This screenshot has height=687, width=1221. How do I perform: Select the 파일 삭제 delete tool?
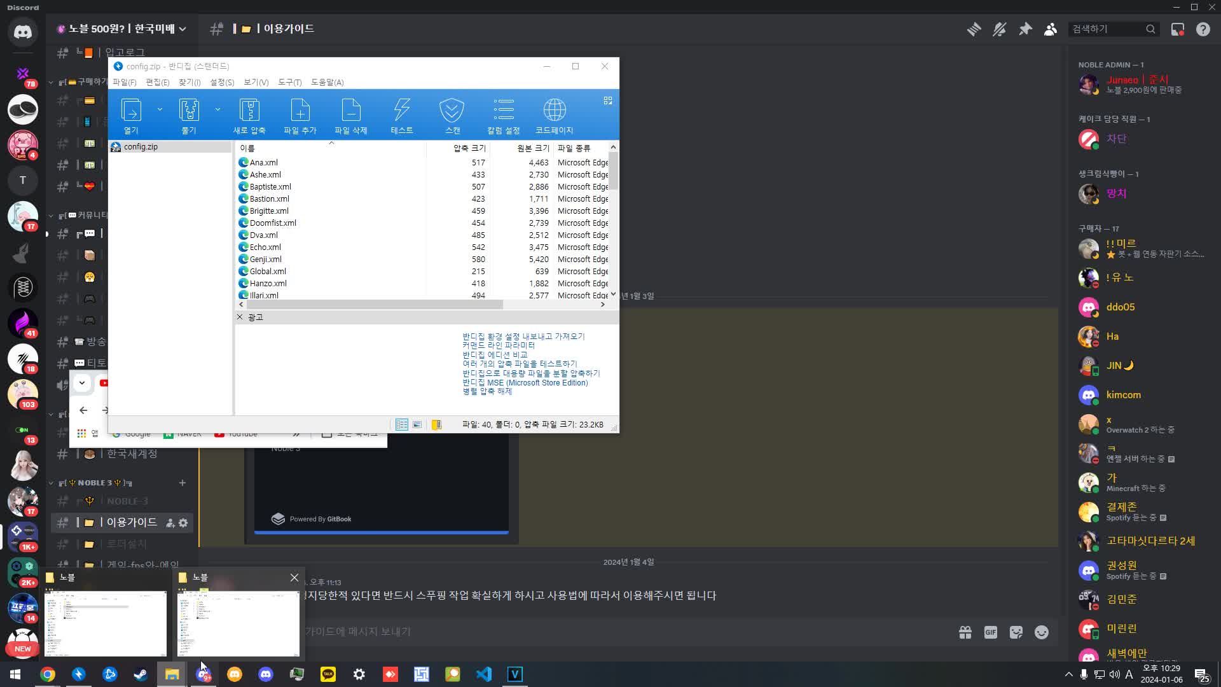351,114
